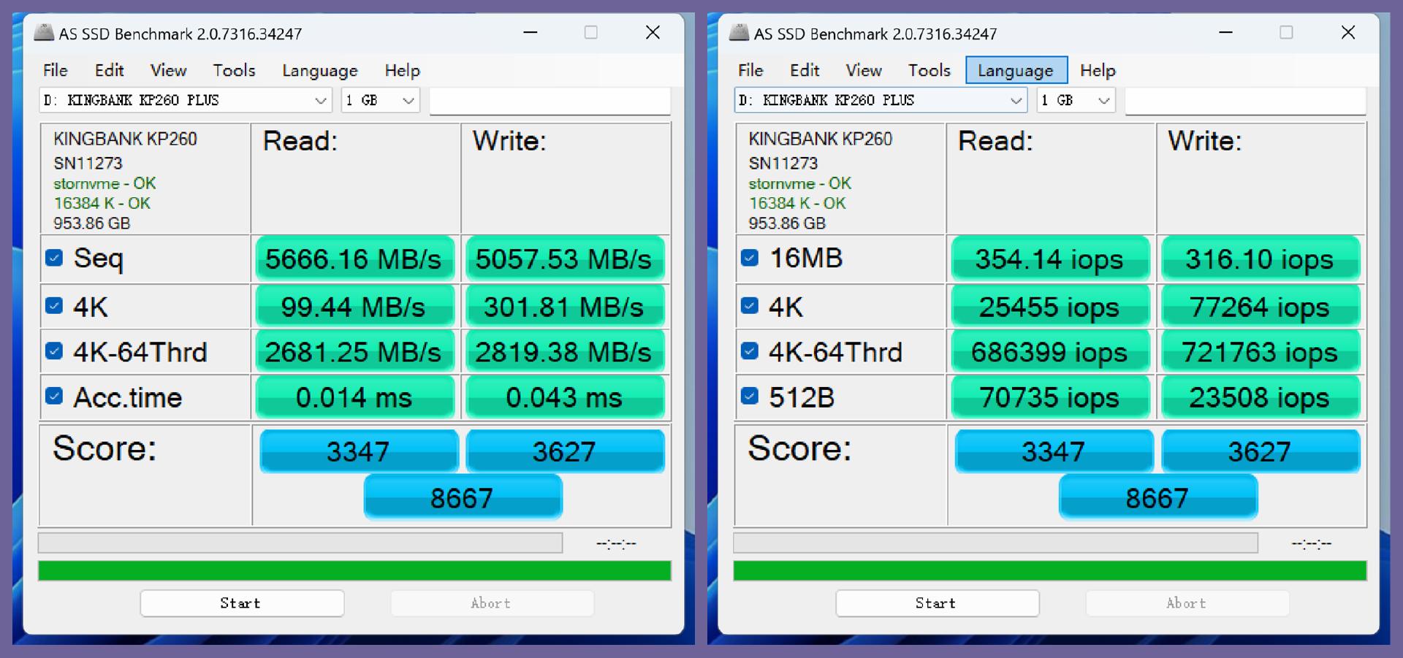Click the green progress bar in the iops window

[1050, 570]
